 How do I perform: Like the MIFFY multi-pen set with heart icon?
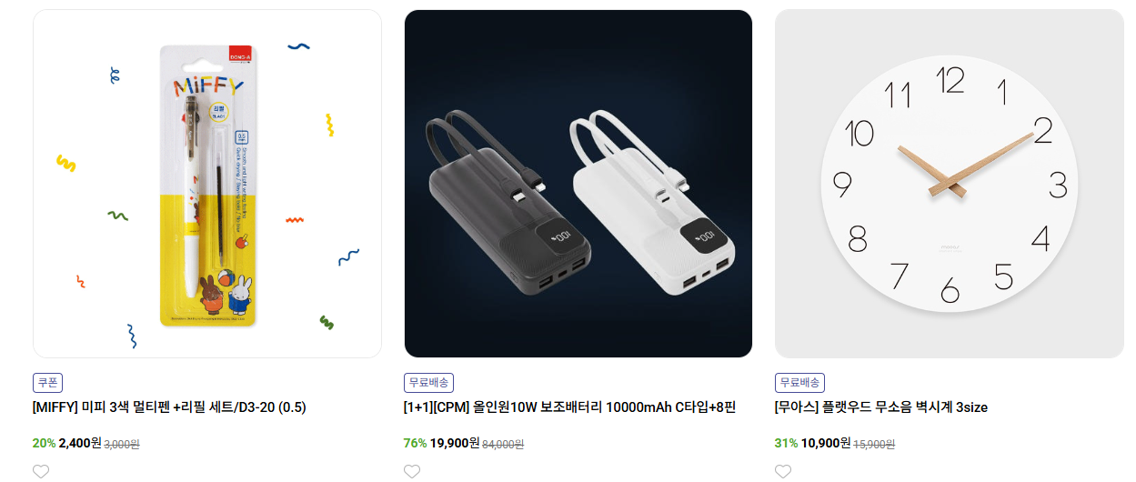(41, 471)
